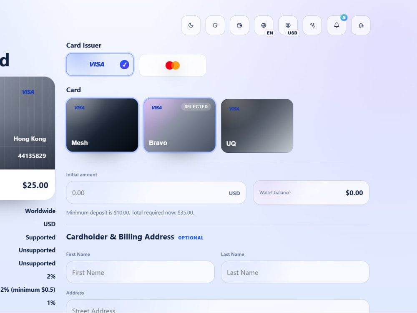This screenshot has width=417, height=313.
Task: Choose the Bravo card design
Action: point(179,125)
